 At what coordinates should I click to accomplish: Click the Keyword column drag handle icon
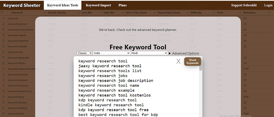pyautogui.click(x=10, y=12)
